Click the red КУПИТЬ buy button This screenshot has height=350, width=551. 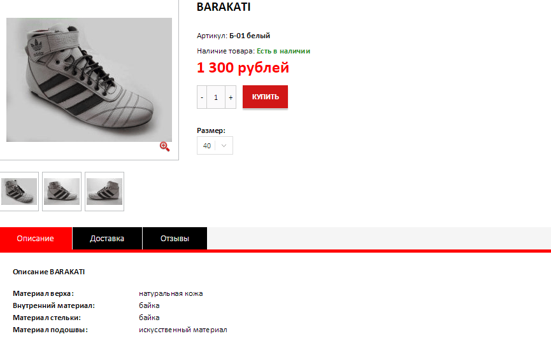click(x=266, y=97)
